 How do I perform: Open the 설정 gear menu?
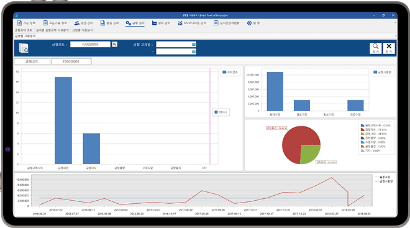click(253, 23)
